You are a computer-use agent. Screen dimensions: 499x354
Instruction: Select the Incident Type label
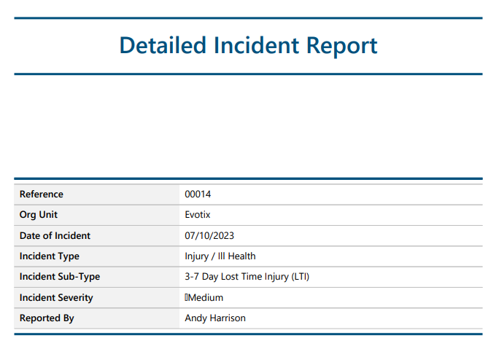tap(50, 256)
